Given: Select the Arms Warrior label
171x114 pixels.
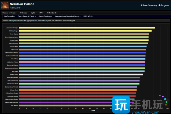Looking at the screenshot, I should click(14, 34).
